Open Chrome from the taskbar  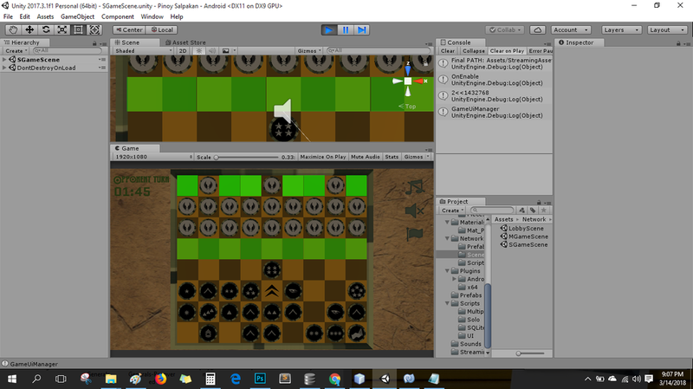point(334,379)
